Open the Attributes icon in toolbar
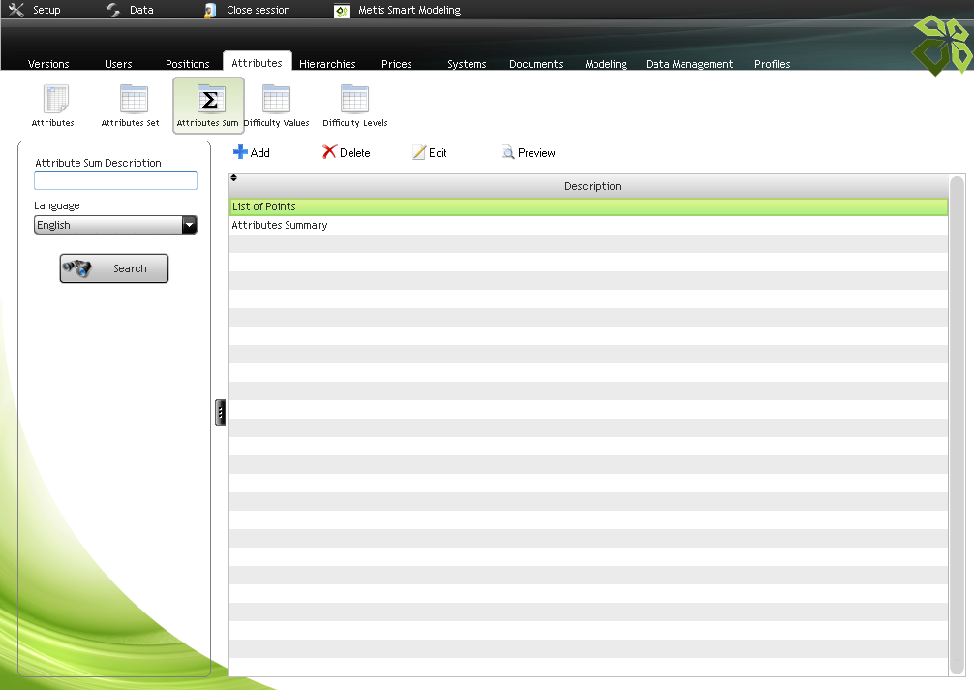 tap(54, 100)
